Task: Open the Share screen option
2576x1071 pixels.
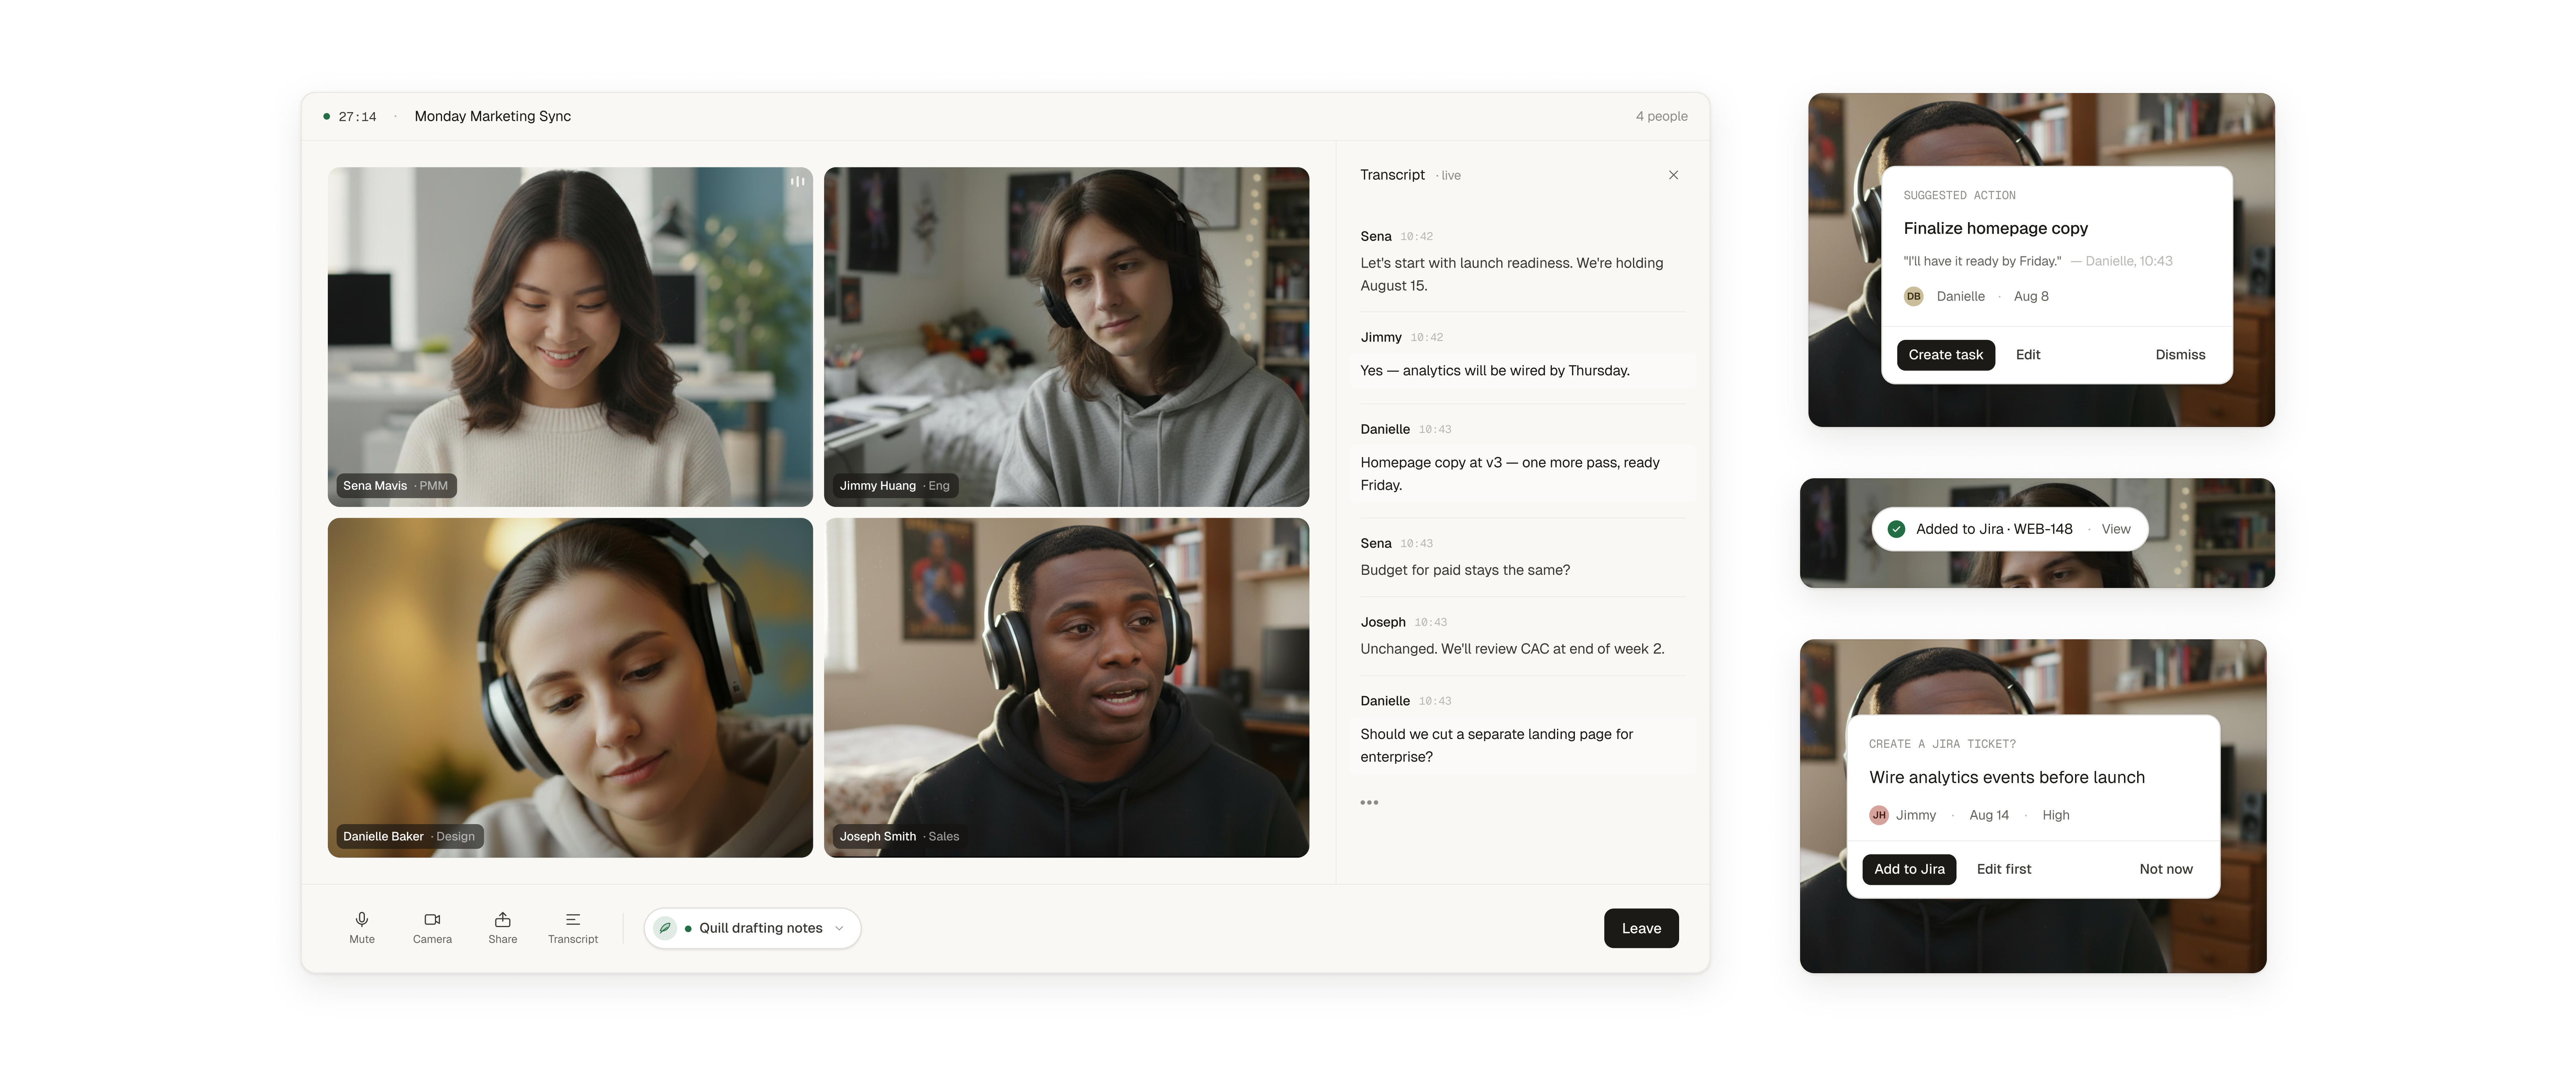Action: coord(503,927)
